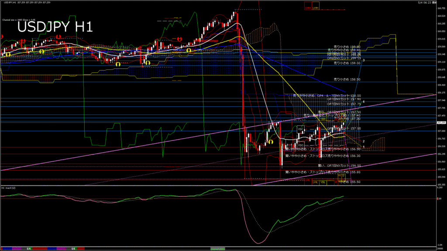Select the YDO label box on chart

coord(300,145)
